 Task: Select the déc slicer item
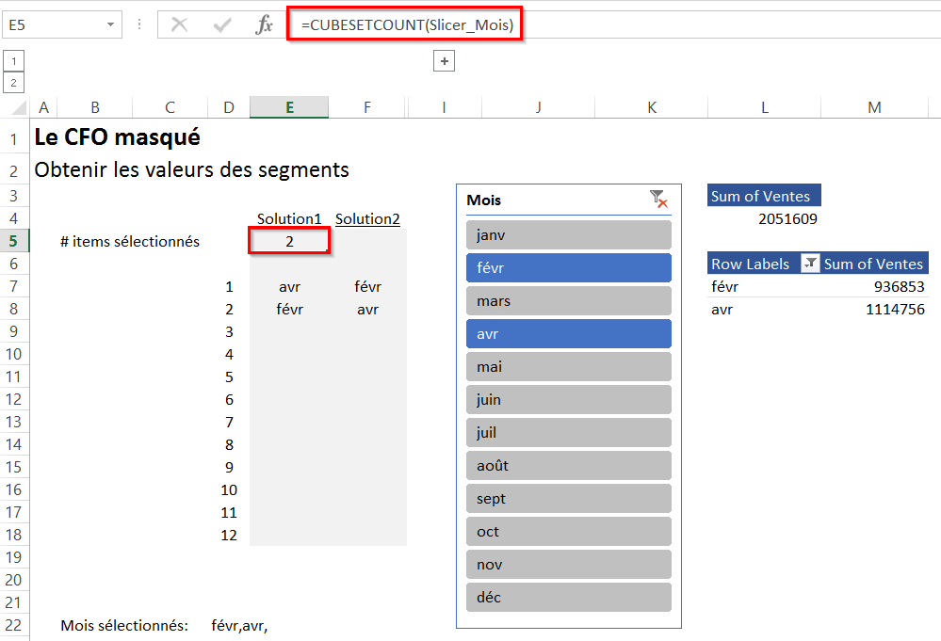tap(568, 597)
